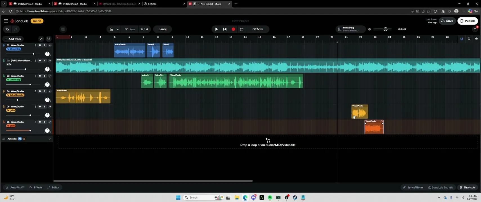Screen dimensions: 481x202
Task: Expand the AutoMix panel
Action: point(50,139)
